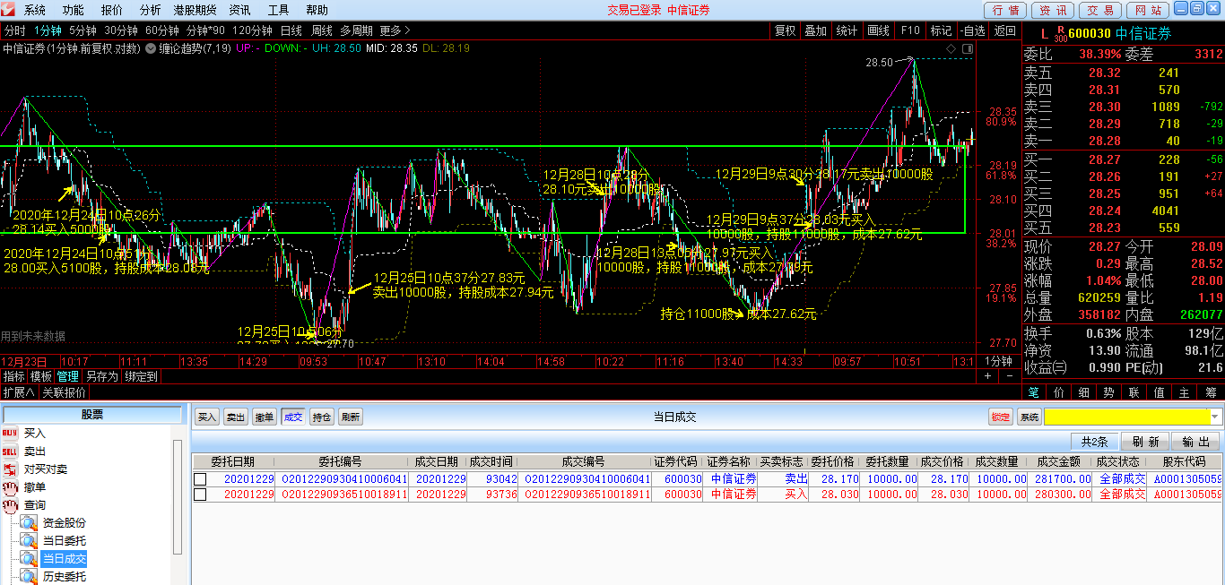Click 绑定到 below the chart
The height and width of the screenshot is (585, 1225).
(141, 376)
